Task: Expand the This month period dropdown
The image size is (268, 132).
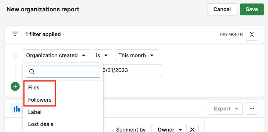Action: tap(136, 55)
